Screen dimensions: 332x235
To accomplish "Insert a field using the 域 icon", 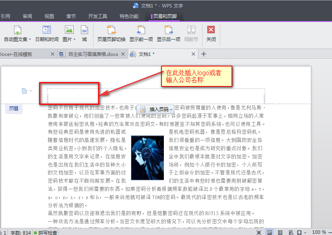I will (x=84, y=33).
